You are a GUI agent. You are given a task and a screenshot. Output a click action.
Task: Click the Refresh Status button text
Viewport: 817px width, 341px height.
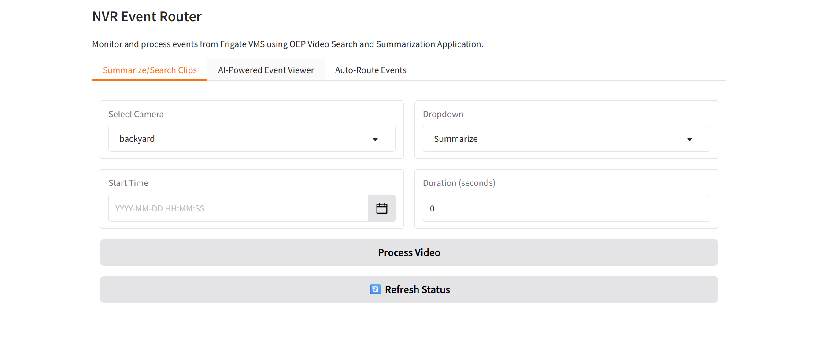point(417,290)
